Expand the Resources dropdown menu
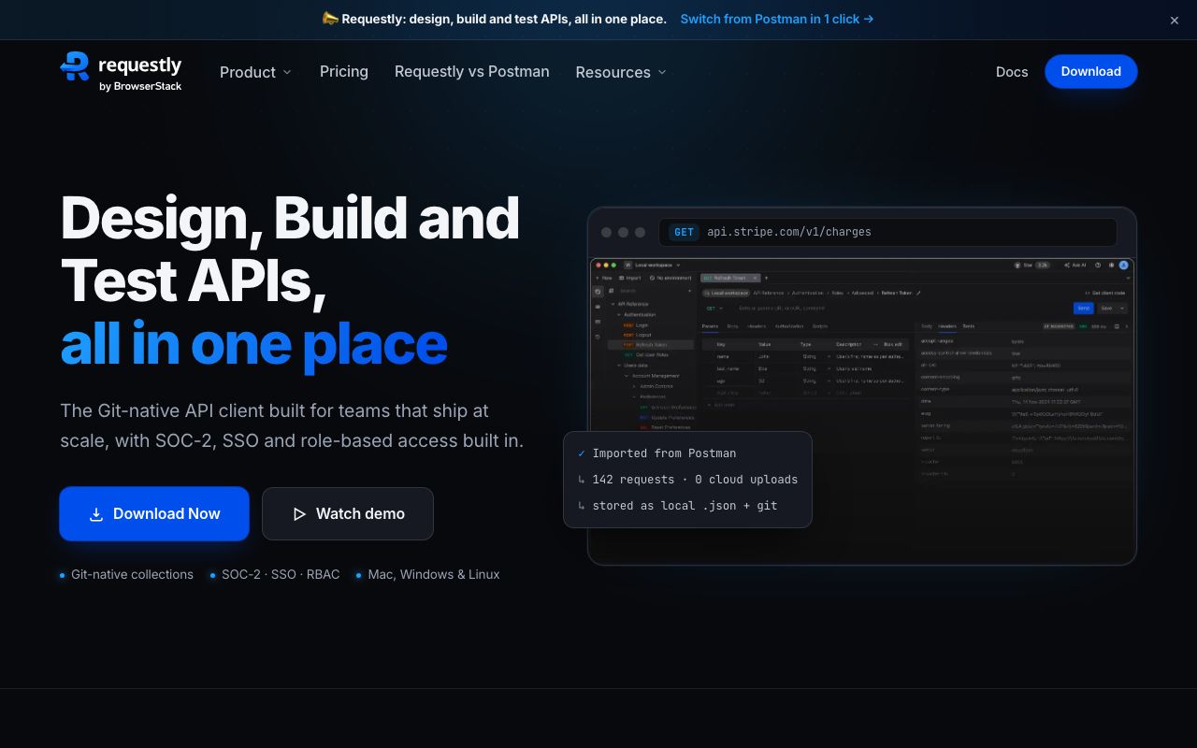The height and width of the screenshot is (748, 1197). pos(621,72)
